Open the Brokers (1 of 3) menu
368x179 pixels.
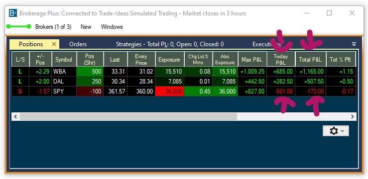coord(53,27)
